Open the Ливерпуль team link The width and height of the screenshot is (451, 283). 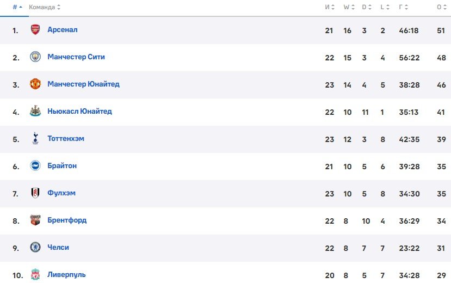tap(66, 274)
